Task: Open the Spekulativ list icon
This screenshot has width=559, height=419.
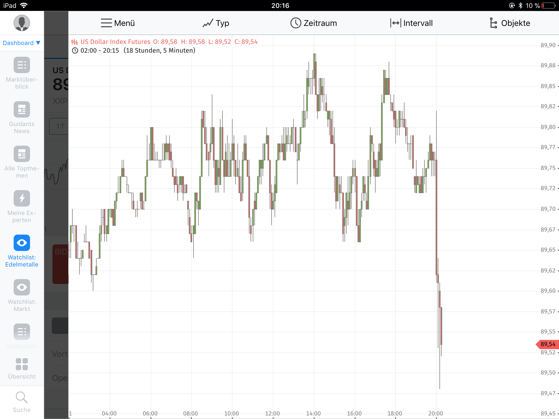Action: click(x=22, y=332)
